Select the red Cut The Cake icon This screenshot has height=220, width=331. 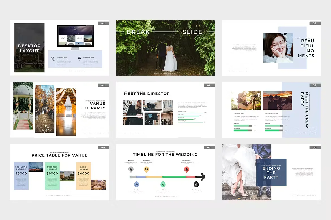tap(186, 170)
